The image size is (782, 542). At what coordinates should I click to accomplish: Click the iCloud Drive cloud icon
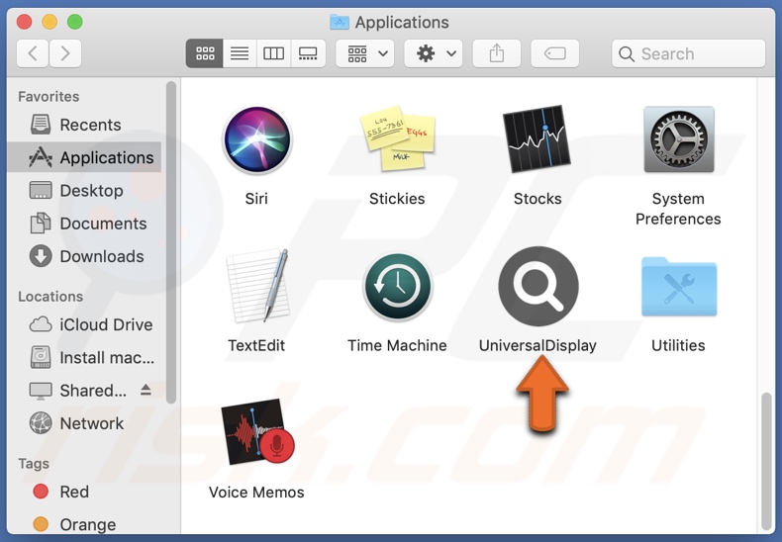pos(41,324)
